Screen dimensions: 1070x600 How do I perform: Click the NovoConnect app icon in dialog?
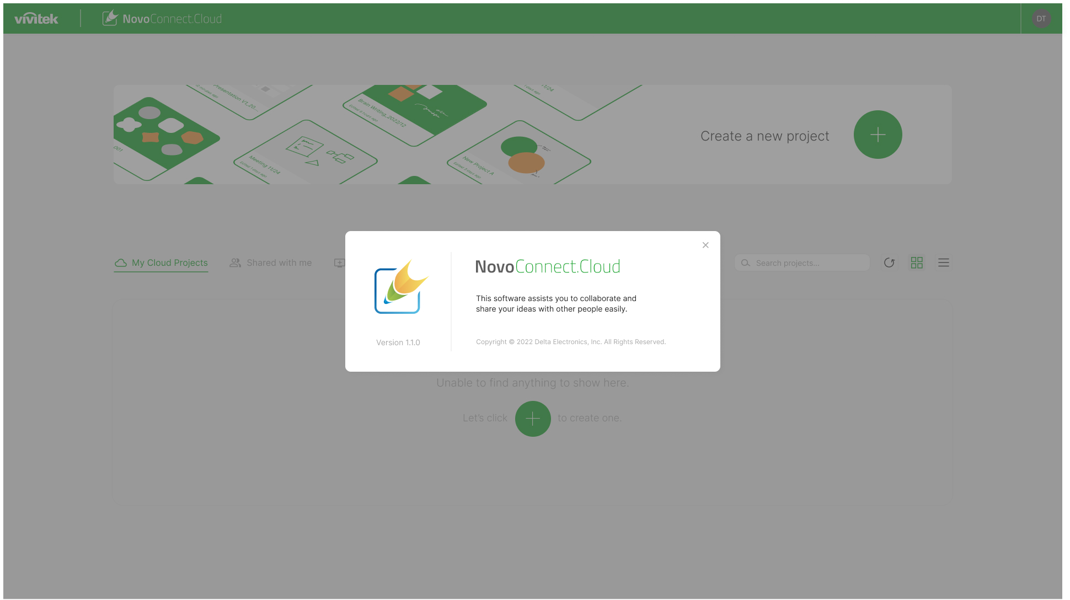[400, 287]
